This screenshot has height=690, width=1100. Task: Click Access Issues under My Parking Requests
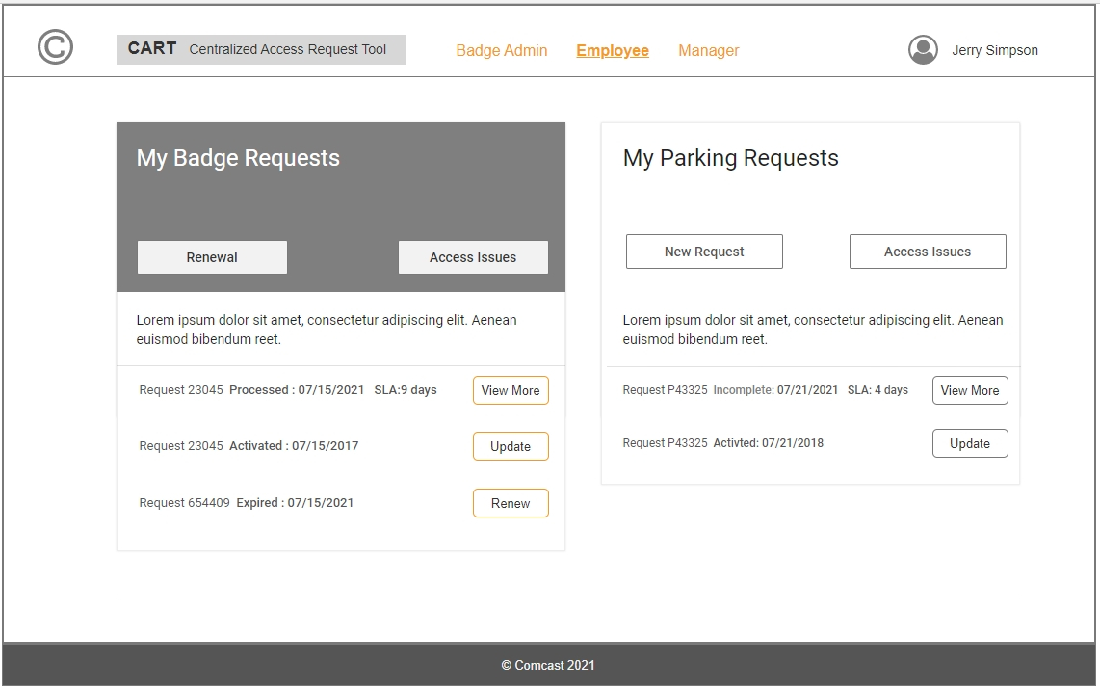928,252
